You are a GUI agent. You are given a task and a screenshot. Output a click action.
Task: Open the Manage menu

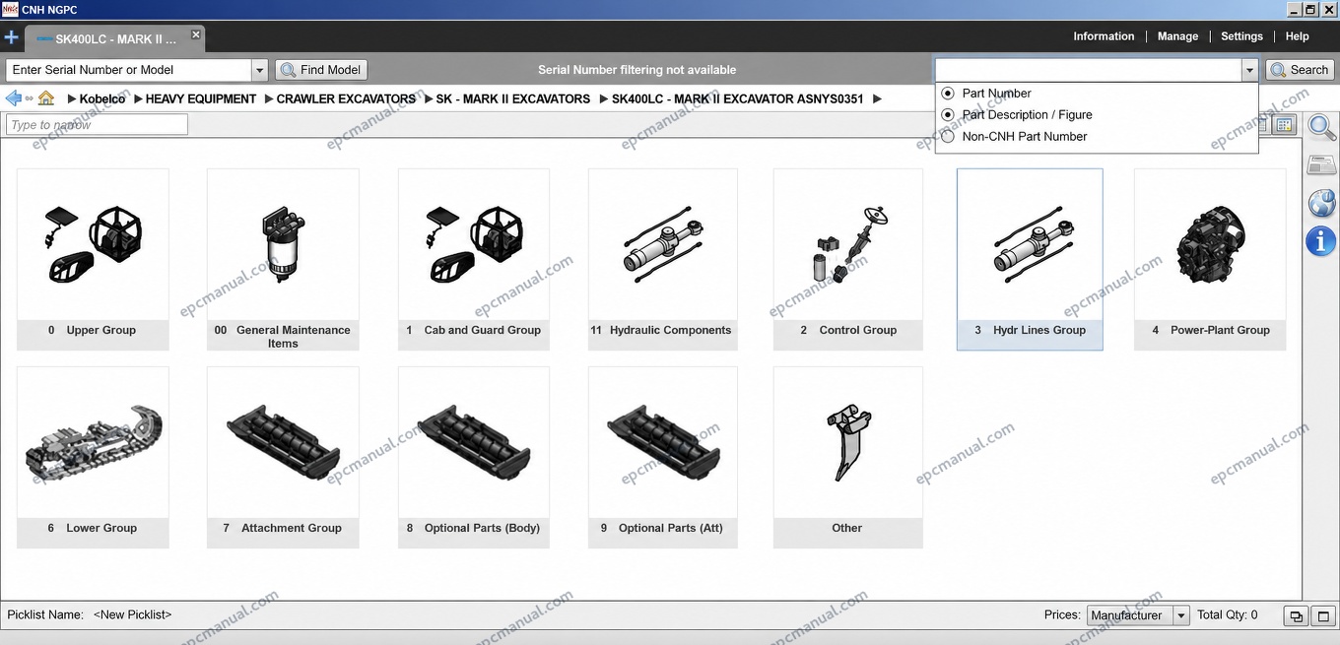1177,36
